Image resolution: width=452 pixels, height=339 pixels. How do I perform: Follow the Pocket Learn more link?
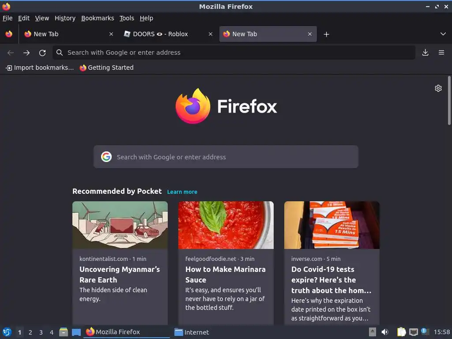point(182,192)
